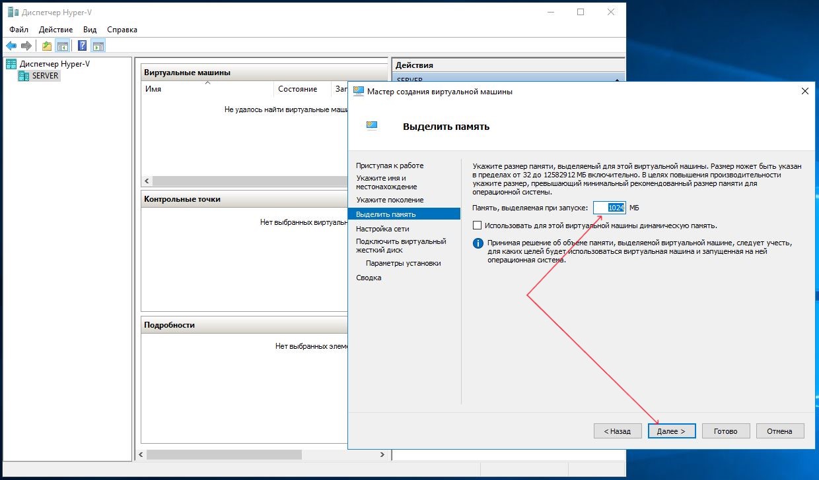Click the Forward arrow toolbar icon

26,45
